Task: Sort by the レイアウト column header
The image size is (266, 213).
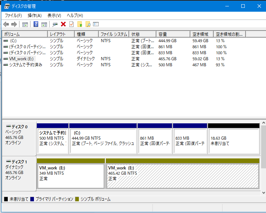Action: [61, 34]
